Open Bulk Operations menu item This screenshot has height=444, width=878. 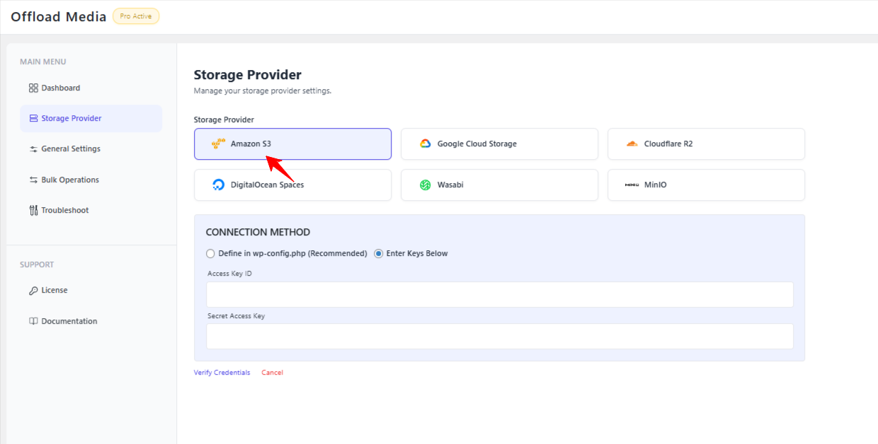point(70,180)
